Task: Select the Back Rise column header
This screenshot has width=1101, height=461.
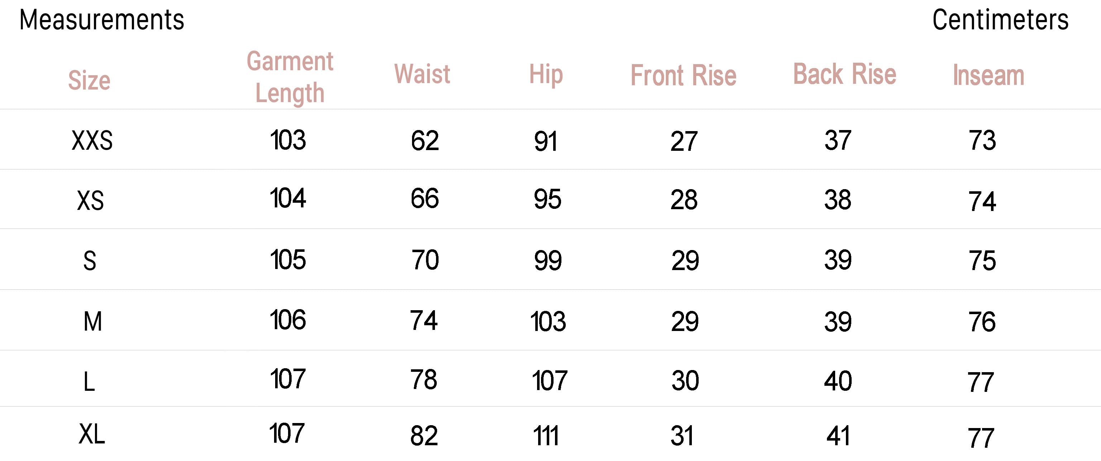Action: [844, 75]
